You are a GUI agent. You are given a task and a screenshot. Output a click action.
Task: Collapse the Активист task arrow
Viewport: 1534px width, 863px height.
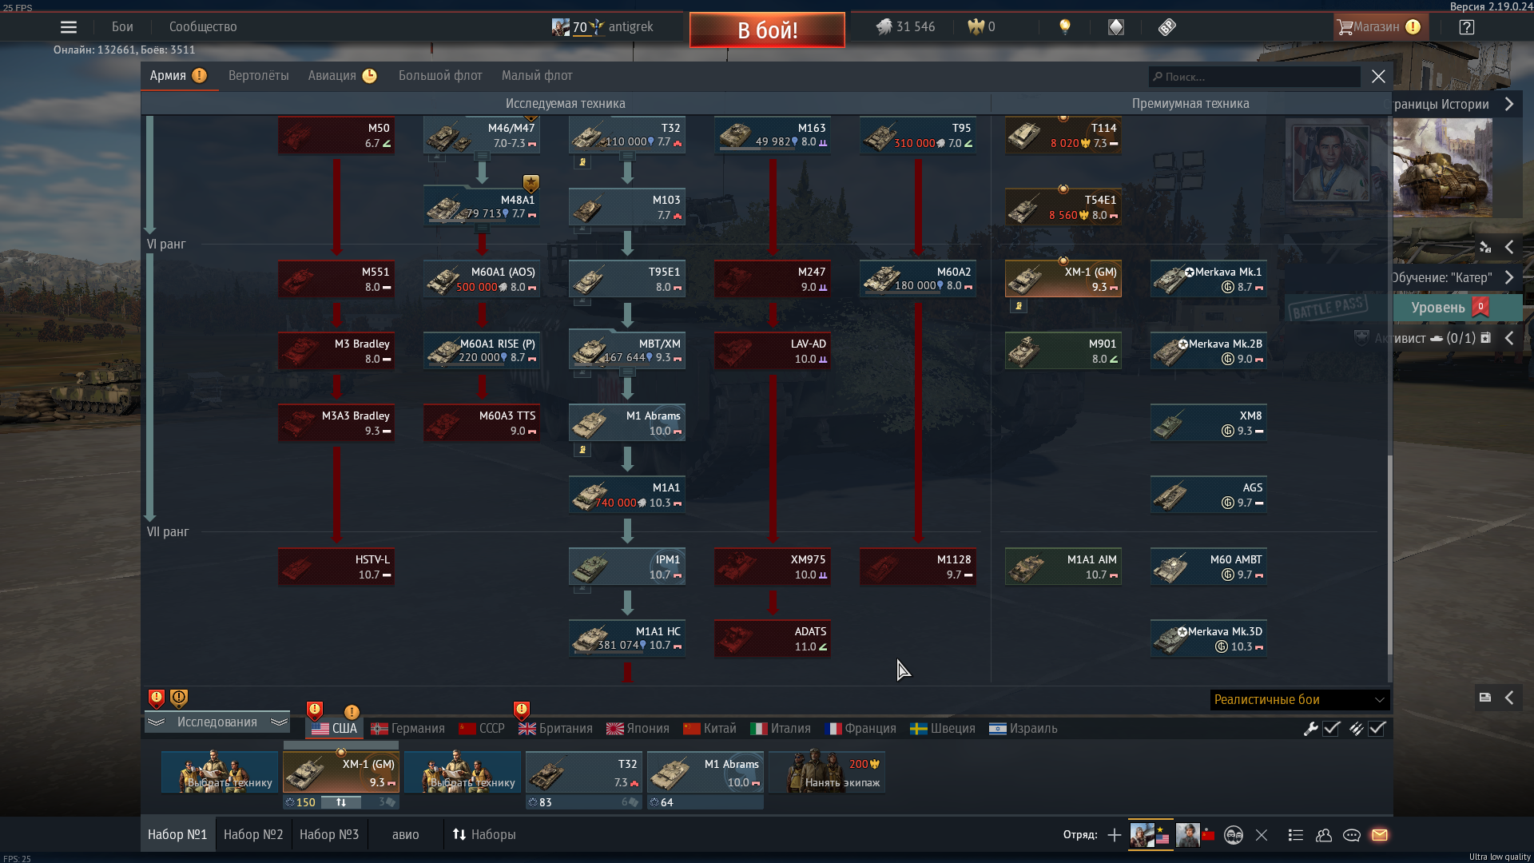1509,338
